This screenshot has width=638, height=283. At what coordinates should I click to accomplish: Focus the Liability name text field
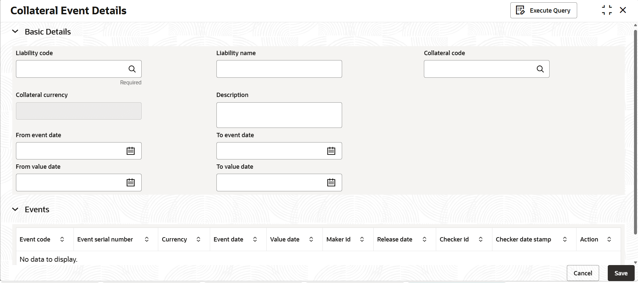[279, 69]
